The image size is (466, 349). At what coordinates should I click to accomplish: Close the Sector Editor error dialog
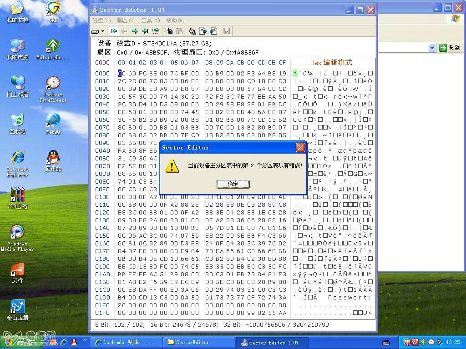pyautogui.click(x=300, y=148)
